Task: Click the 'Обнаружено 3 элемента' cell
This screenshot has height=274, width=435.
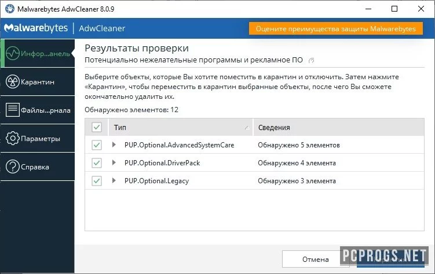Action: tap(297, 181)
